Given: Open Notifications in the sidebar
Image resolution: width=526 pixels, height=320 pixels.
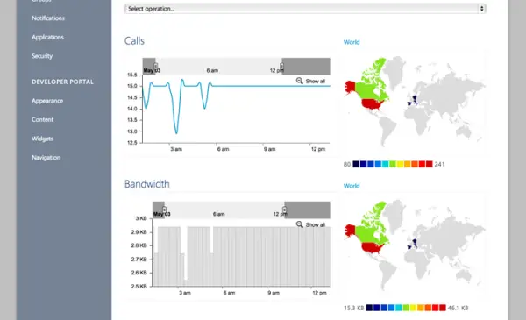Looking at the screenshot, I should click(48, 18).
